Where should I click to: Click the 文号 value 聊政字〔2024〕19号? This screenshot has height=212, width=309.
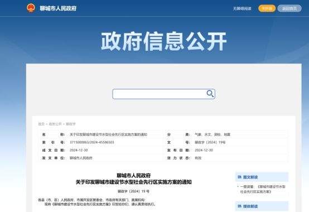point(210,142)
